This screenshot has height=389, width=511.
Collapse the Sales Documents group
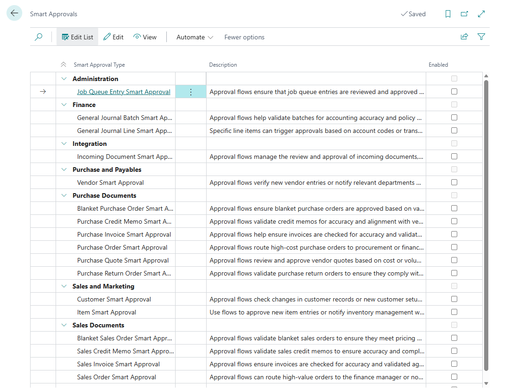pyautogui.click(x=63, y=325)
